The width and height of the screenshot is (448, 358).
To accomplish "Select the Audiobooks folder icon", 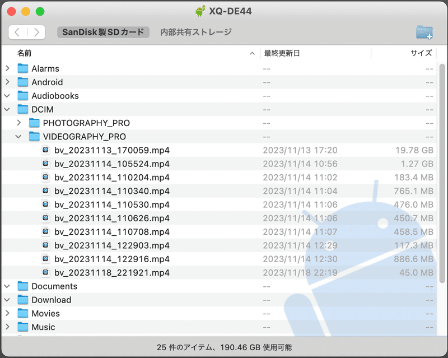I will tap(23, 96).
